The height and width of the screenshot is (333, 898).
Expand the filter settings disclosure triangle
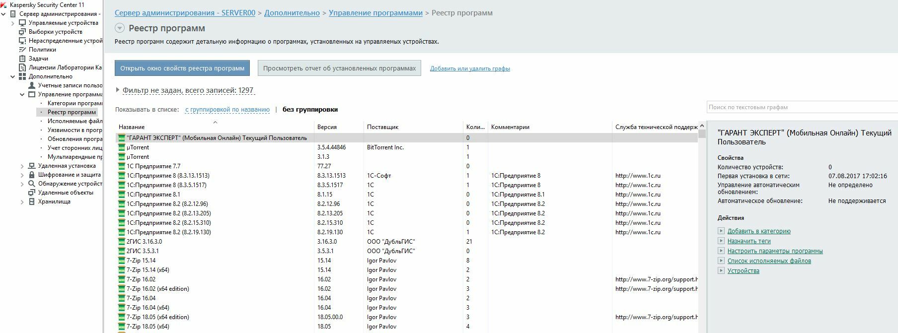click(118, 90)
